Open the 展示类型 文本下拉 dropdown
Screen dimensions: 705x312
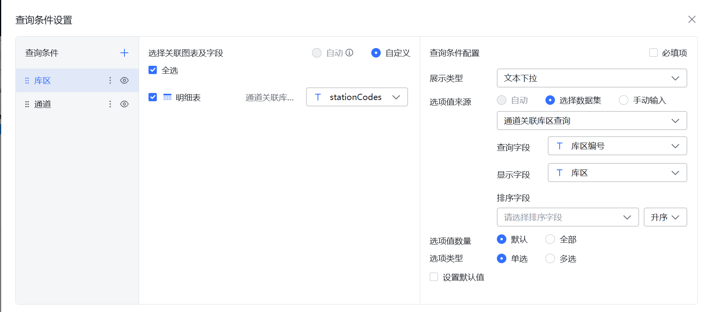(592, 78)
